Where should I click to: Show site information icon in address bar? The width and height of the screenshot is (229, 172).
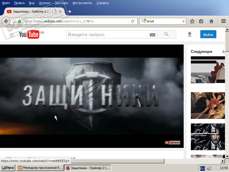(14, 21)
